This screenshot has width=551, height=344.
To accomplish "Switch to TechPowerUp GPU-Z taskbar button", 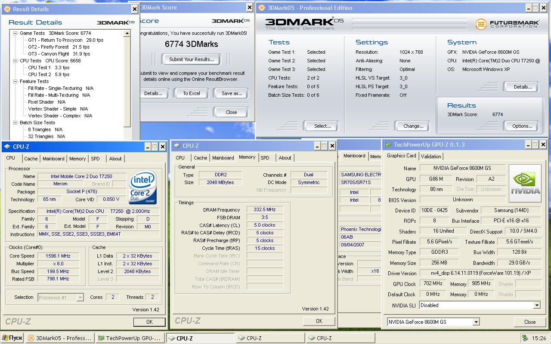I will tap(130, 338).
